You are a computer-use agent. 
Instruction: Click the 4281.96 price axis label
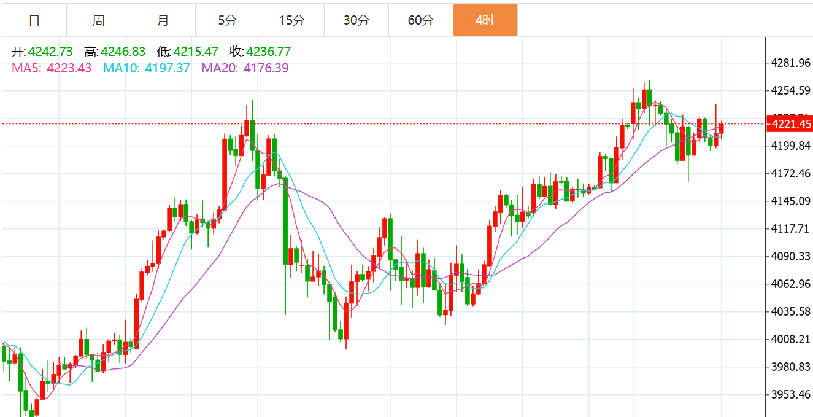click(x=791, y=63)
